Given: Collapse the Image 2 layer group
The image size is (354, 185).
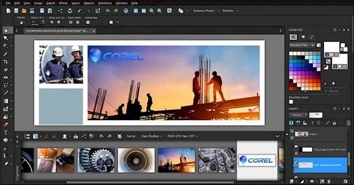Looking at the screenshot, I should pyautogui.click(x=287, y=135).
